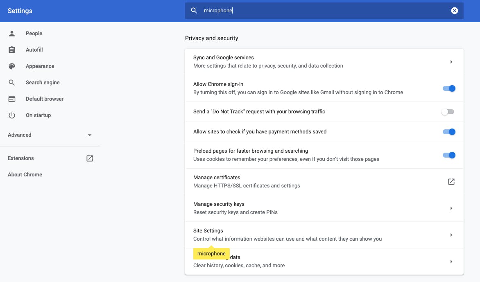Expand the Advanced section dropdown arrow
This screenshot has height=282, width=480.
click(x=89, y=135)
